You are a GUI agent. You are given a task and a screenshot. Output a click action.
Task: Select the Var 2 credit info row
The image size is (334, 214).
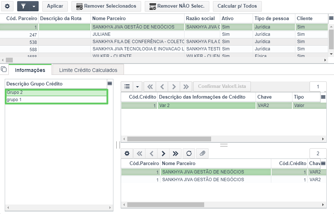[x=224, y=106]
